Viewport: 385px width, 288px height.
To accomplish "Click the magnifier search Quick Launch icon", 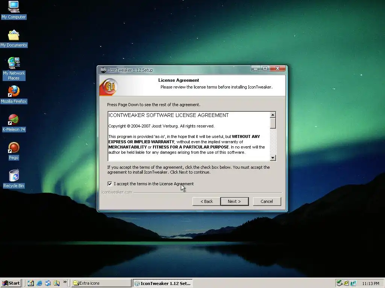I will [x=56, y=283].
